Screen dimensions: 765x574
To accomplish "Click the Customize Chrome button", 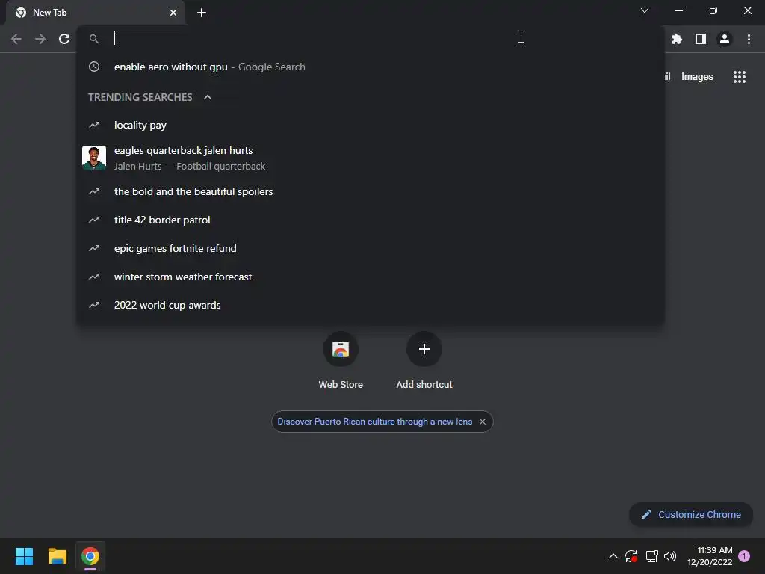I will (x=691, y=514).
